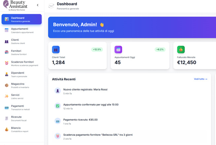Image resolution: width=216 pixels, height=145 pixels.
Task: Open Appuntamenti in the sidebar
Action: click(x=21, y=30)
